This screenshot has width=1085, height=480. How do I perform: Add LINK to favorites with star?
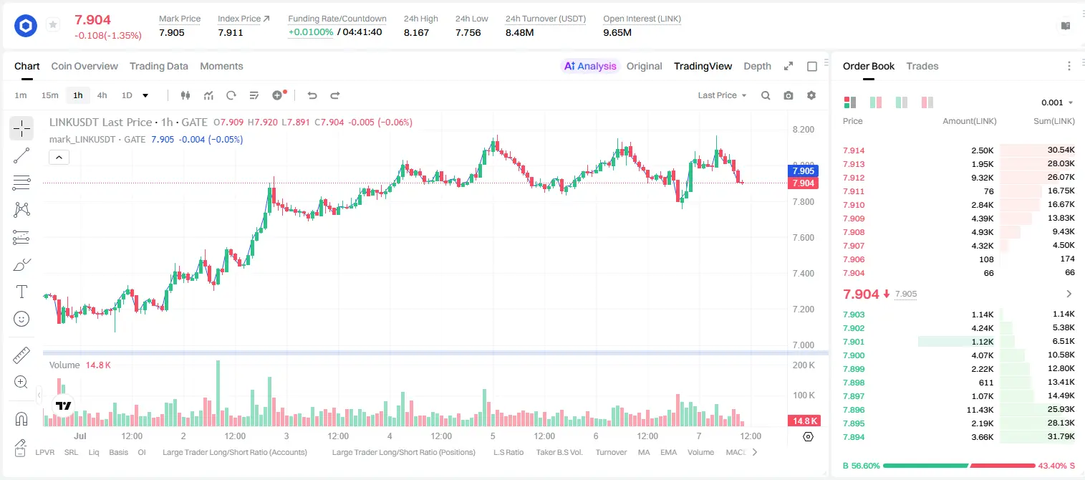(53, 25)
